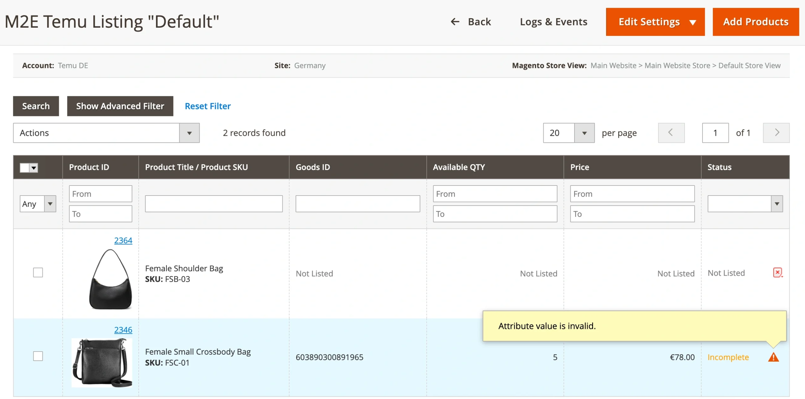The image size is (805, 399).
Task: Go to next page with right arrow
Action: pos(776,133)
